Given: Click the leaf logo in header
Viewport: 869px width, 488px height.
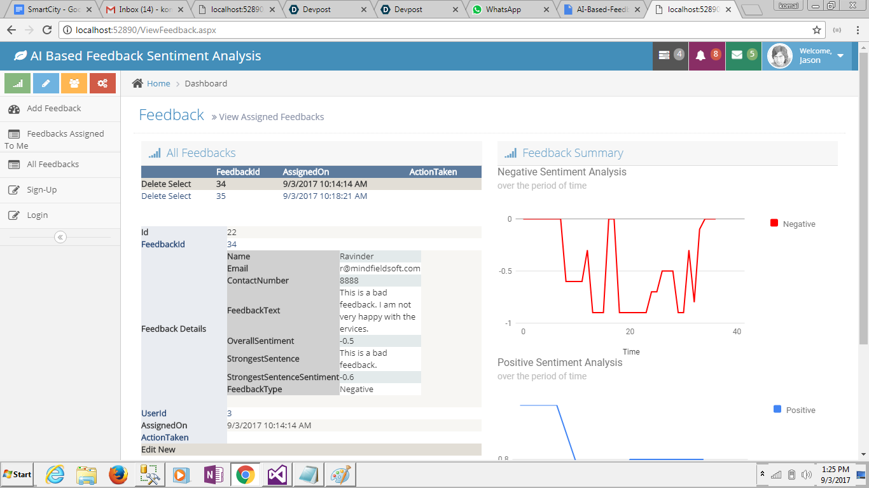Looking at the screenshot, I should tap(20, 56).
